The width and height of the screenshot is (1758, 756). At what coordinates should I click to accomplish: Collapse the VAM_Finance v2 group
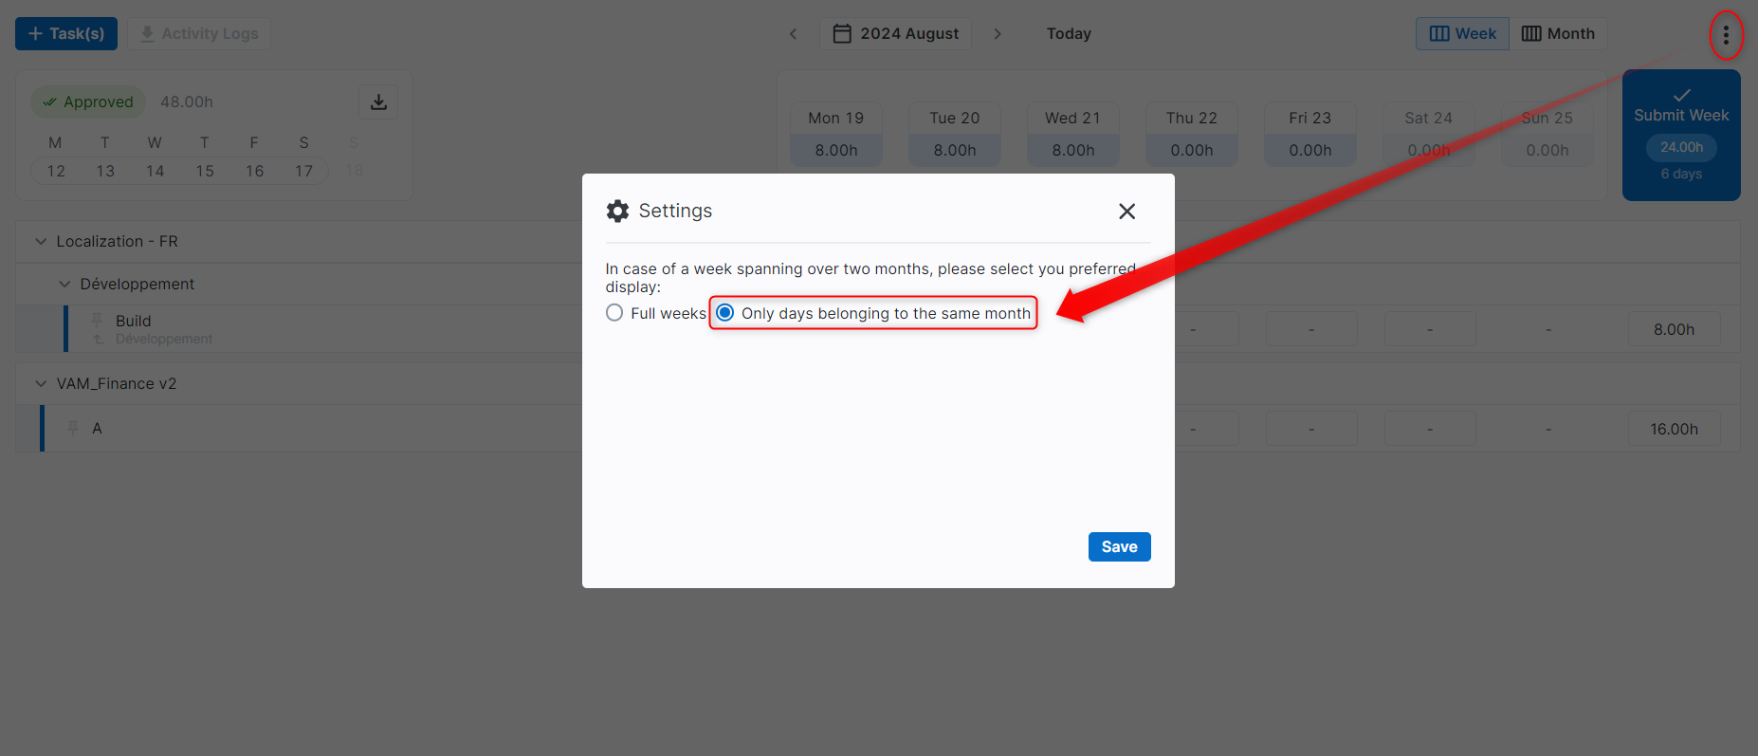pyautogui.click(x=41, y=384)
